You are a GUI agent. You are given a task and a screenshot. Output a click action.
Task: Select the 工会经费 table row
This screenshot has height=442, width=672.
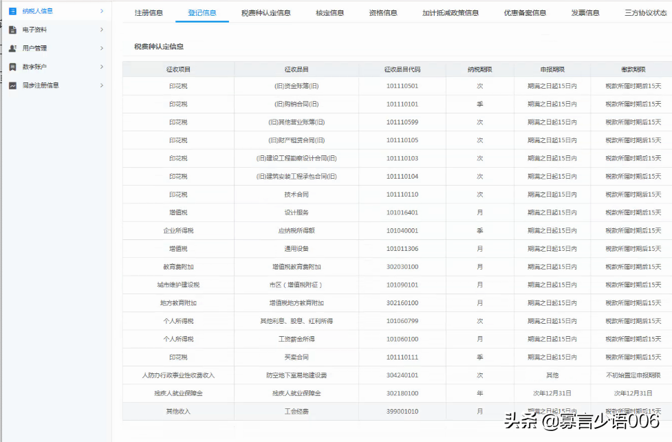(x=397, y=411)
